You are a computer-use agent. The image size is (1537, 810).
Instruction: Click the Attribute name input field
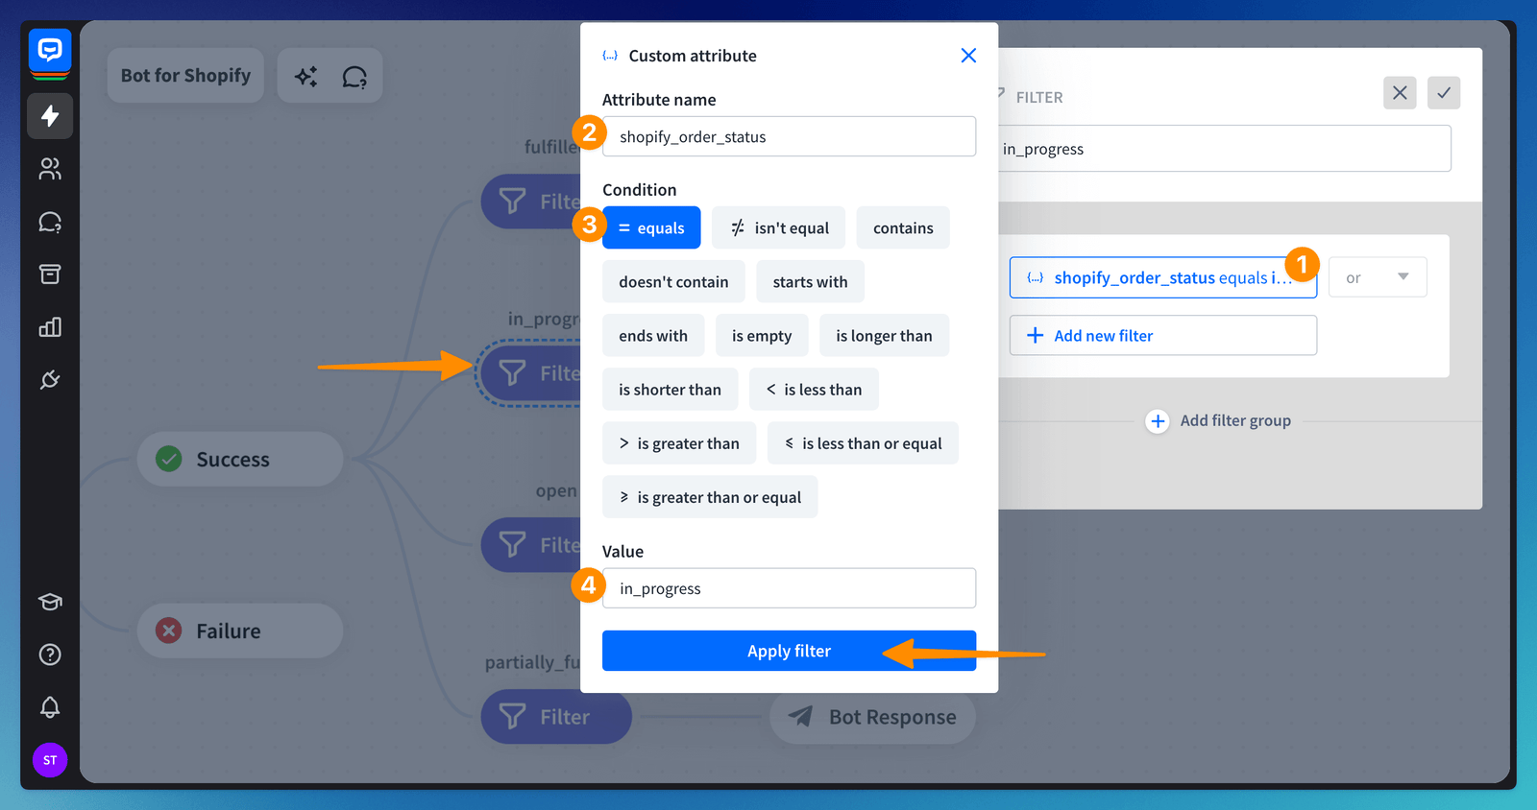point(789,137)
